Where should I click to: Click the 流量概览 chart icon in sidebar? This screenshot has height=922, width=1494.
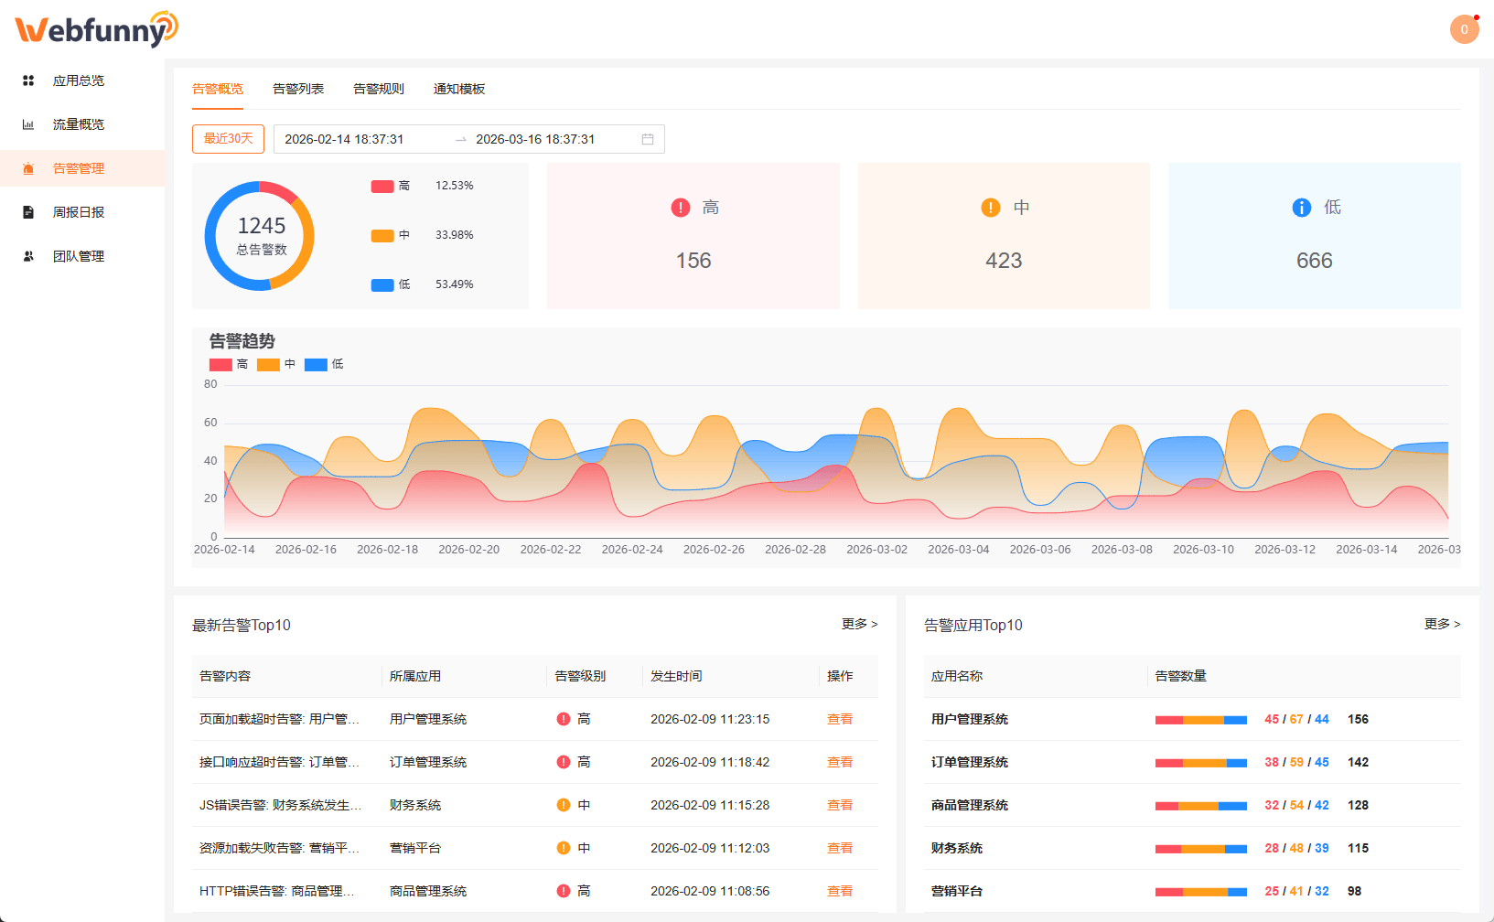coord(28,124)
